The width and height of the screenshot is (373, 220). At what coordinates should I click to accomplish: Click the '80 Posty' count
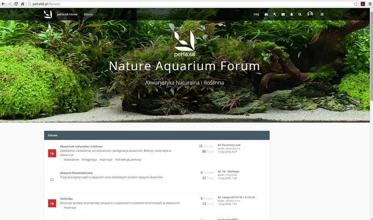coord(208,152)
